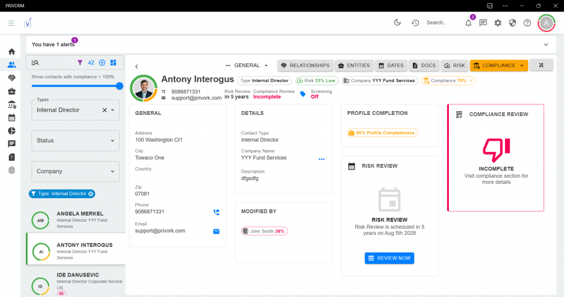Click the Review Now button

coord(389,258)
